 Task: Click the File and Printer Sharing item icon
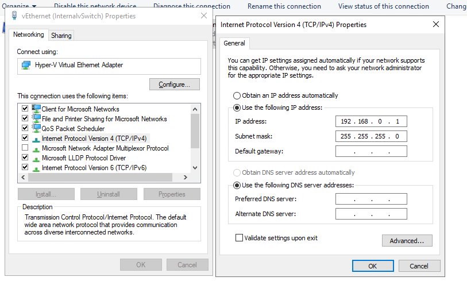pyautogui.click(x=36, y=118)
